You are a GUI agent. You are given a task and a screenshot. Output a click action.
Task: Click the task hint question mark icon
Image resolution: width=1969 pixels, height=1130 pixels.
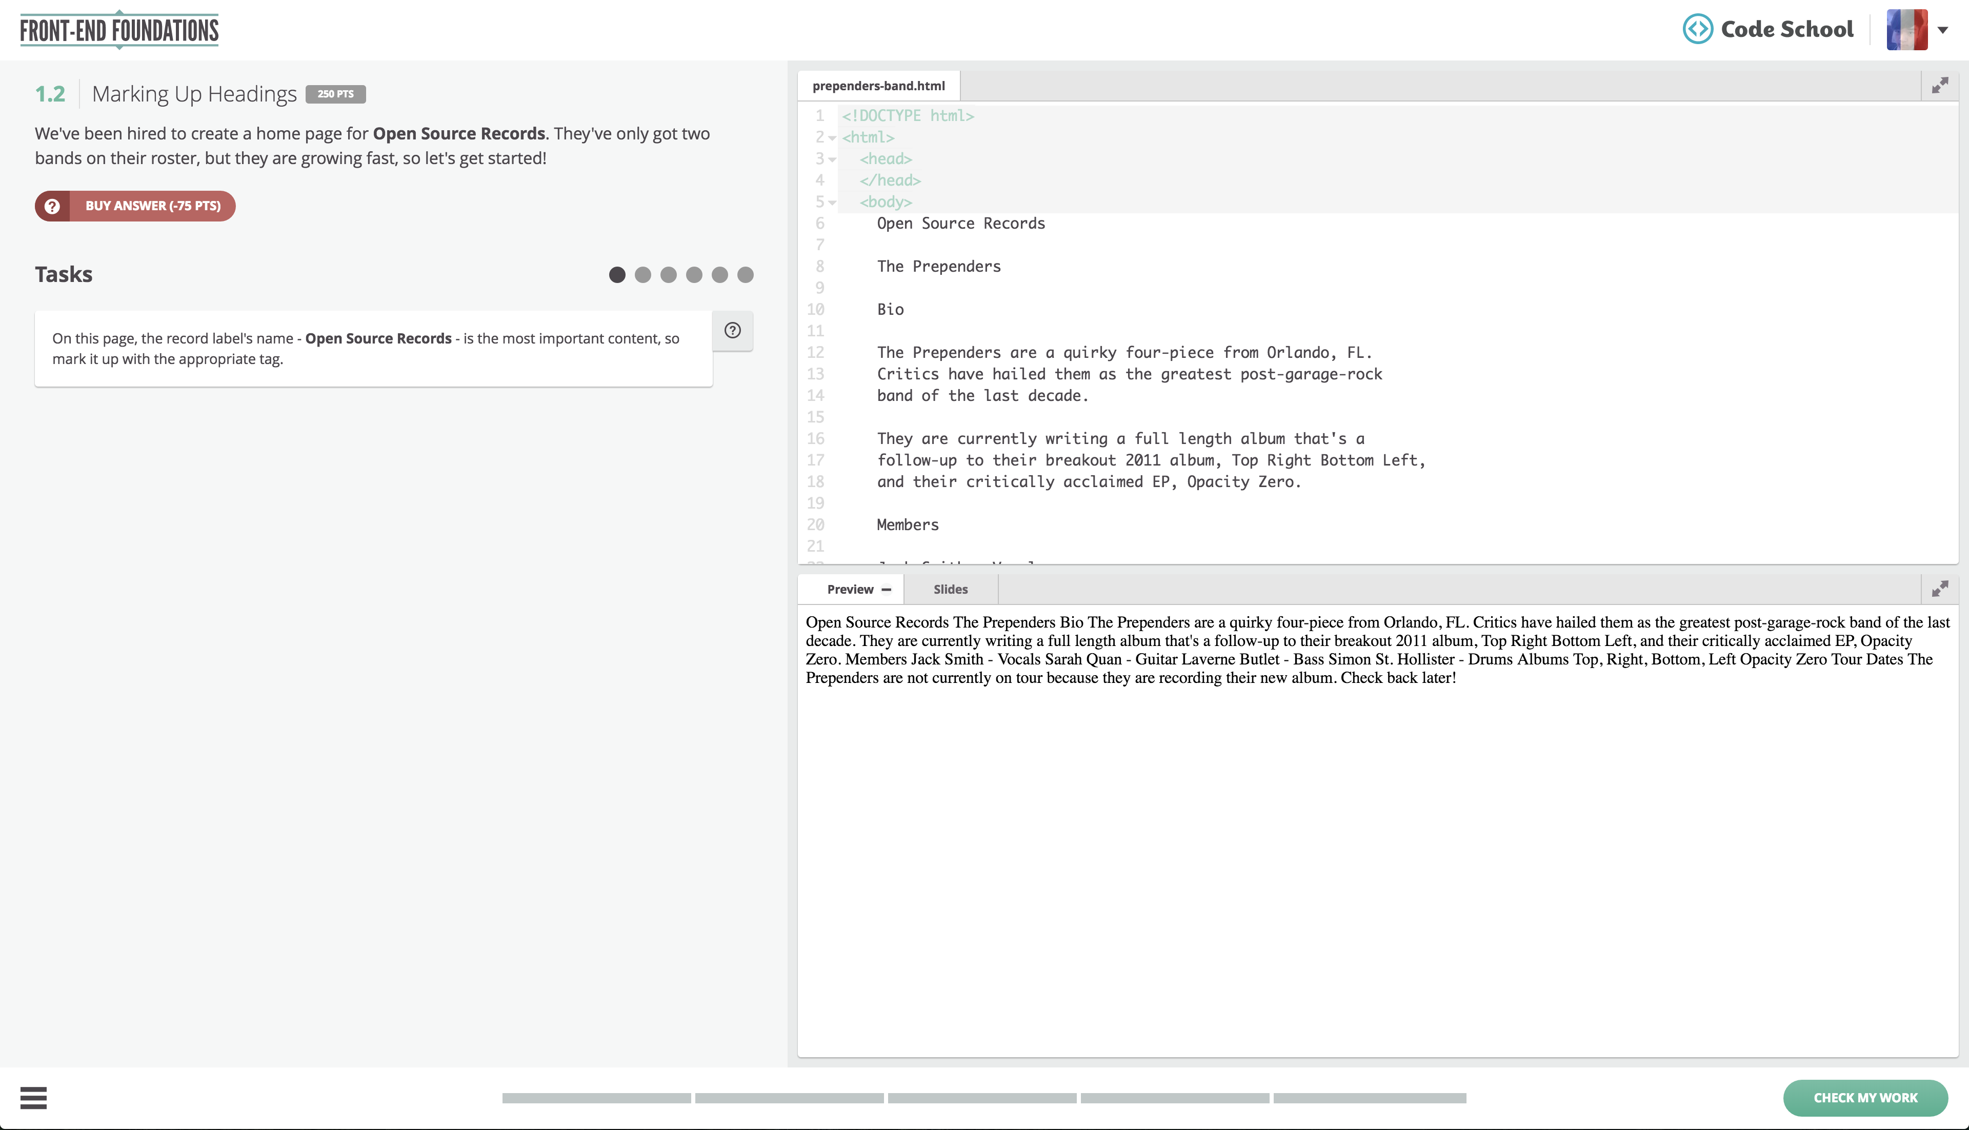pos(732,331)
